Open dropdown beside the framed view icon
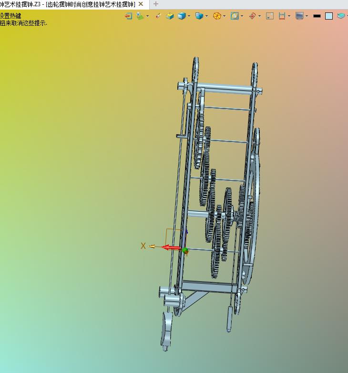Image resolution: width=348 pixels, height=373 pixels. [x=242, y=16]
